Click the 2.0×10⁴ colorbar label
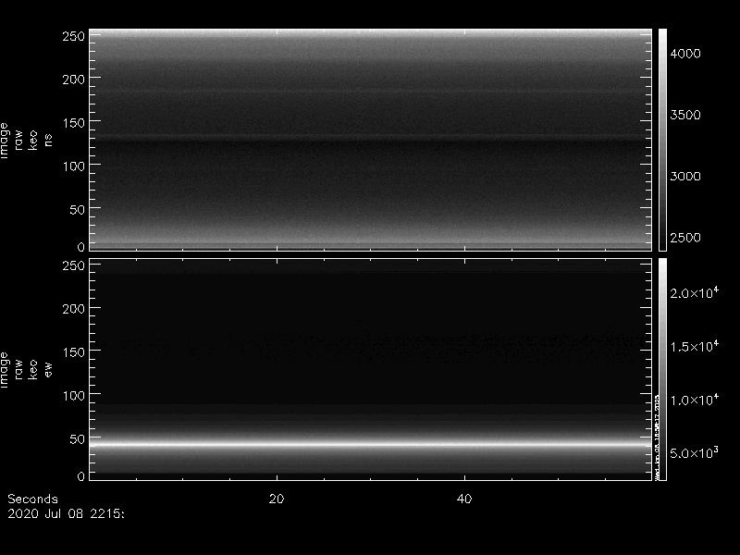This screenshot has height=555, width=740. click(694, 292)
